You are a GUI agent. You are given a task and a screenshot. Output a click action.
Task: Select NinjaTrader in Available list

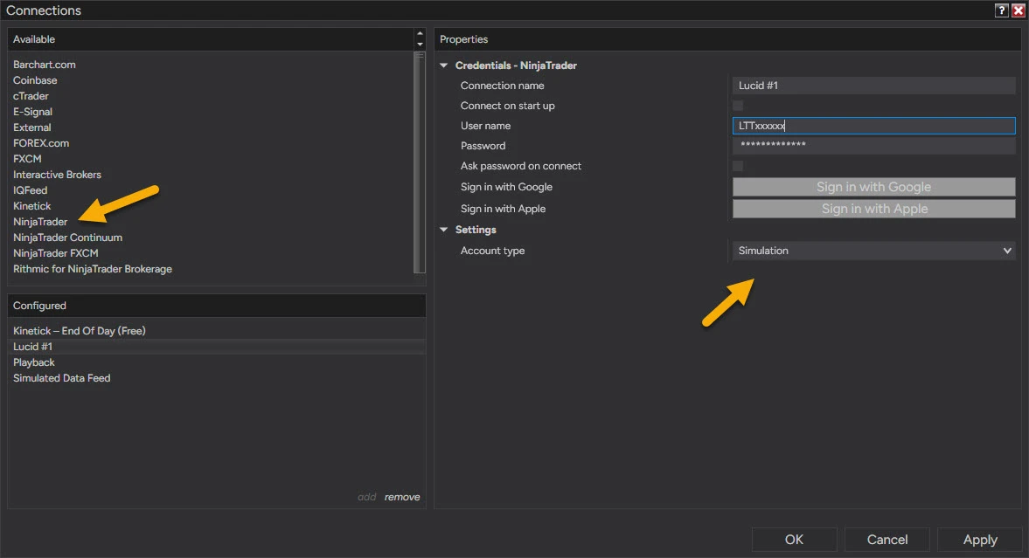(x=40, y=222)
